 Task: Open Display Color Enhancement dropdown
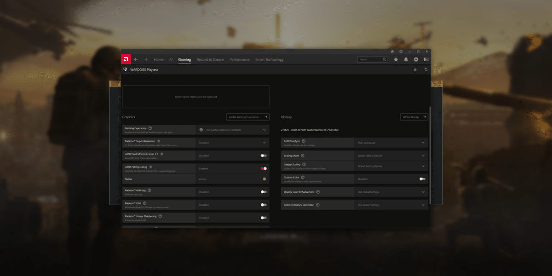point(391,192)
